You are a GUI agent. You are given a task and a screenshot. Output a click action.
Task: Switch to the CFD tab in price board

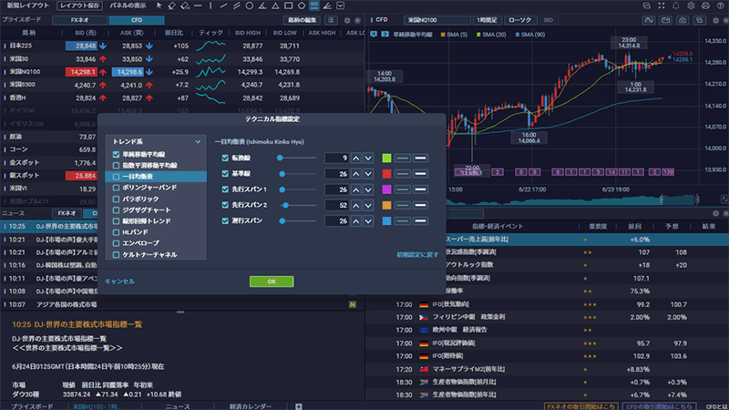(136, 19)
